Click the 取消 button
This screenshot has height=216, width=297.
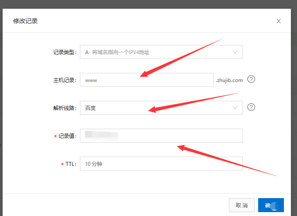coord(242,205)
